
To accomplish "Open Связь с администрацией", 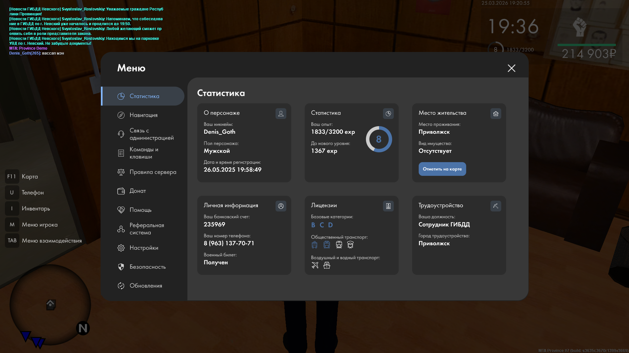I will (x=151, y=134).
